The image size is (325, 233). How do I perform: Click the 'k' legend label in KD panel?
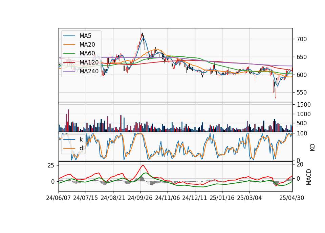pos(81,139)
